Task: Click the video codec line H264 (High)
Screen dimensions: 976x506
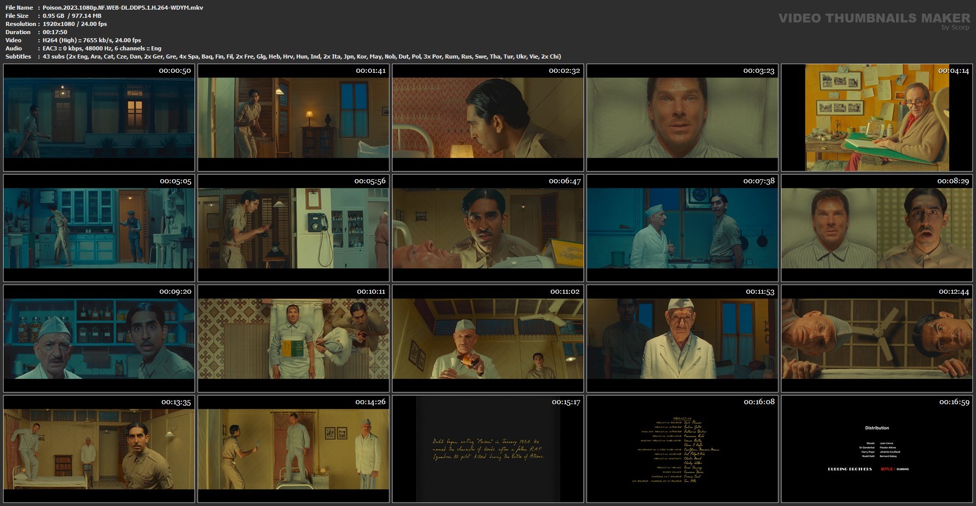Action: (x=92, y=40)
